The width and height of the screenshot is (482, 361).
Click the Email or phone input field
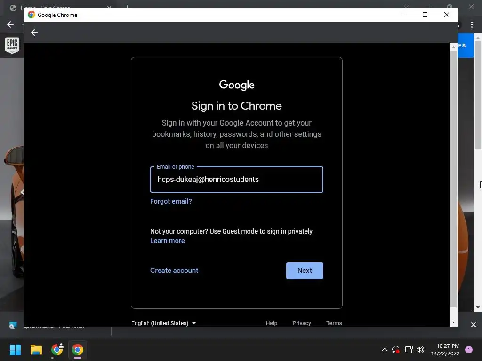[236, 180]
